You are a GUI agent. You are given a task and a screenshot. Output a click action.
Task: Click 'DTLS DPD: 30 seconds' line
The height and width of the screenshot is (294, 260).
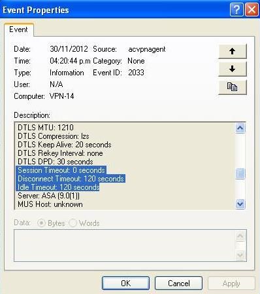point(56,162)
